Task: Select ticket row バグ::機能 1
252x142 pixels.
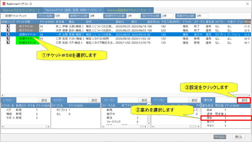Action: click(x=126, y=43)
